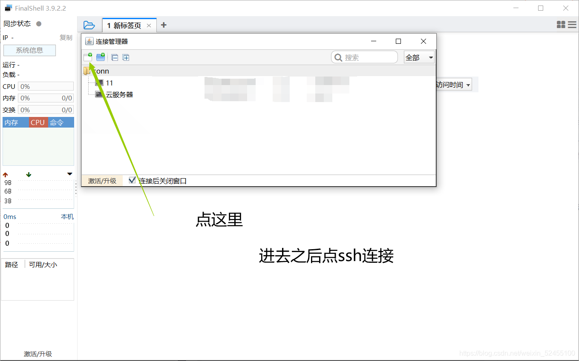
Task: Click the 系统信息 button
Action: click(29, 50)
